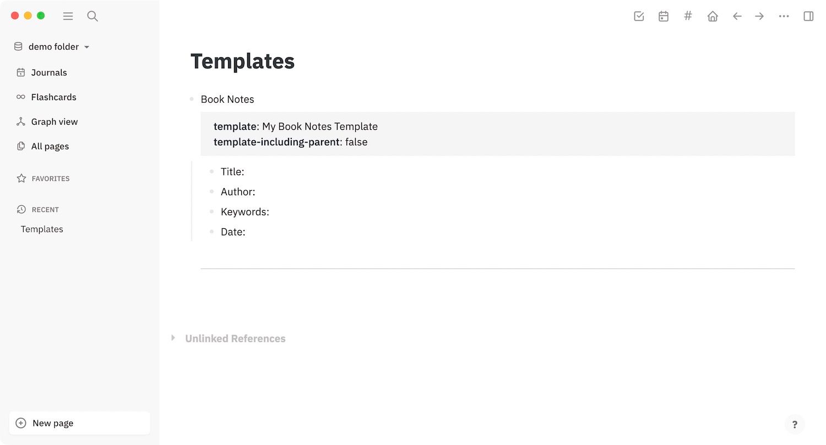Open Flashcards in the sidebar
The width and height of the screenshot is (826, 445).
[53, 97]
